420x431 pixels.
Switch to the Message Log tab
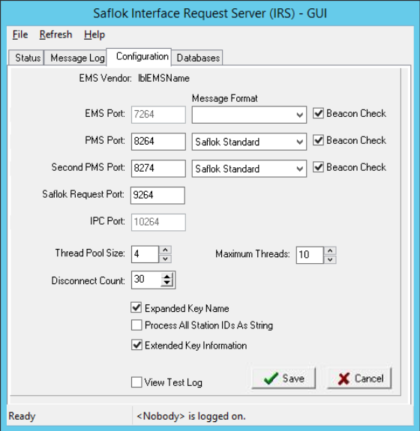click(75, 58)
